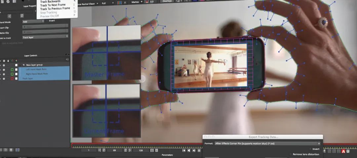Screen dimensions: 357x158
Task: Click the in-point frame field showing 1
Action: pyautogui.click(x=89, y=150)
